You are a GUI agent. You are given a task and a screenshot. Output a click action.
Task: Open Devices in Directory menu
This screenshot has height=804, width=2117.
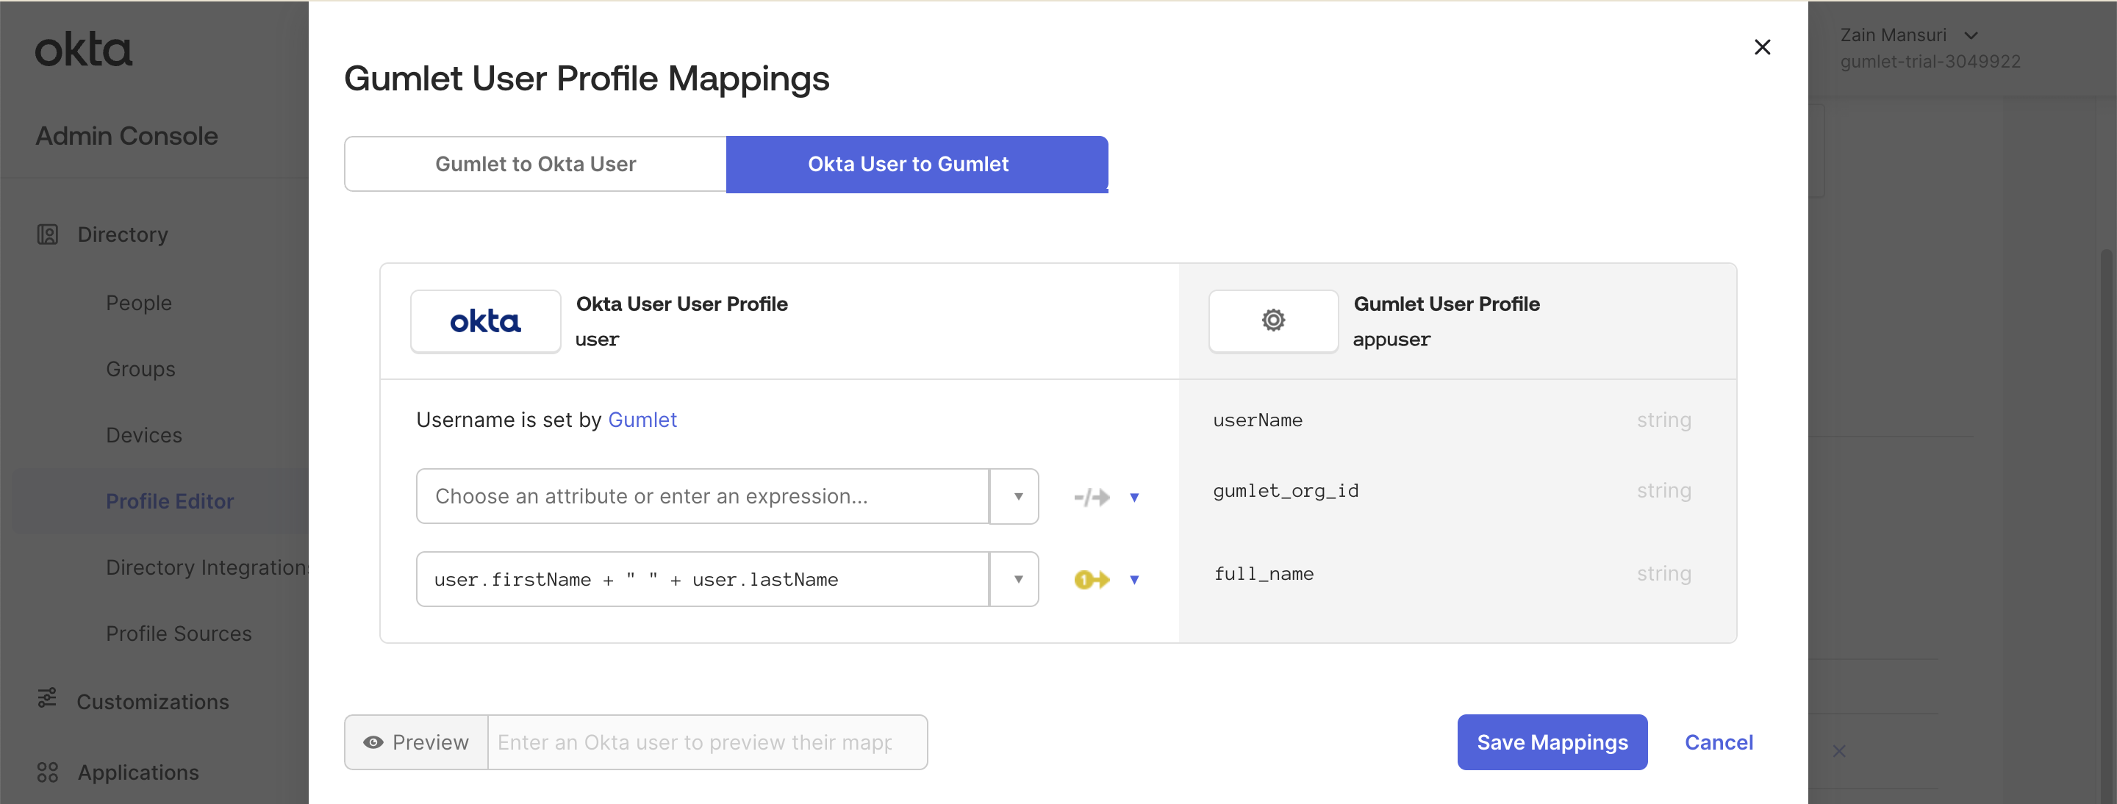click(144, 435)
